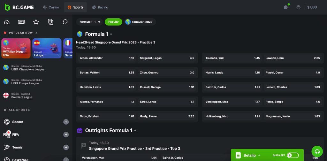Image resolution: width=327 pixels, height=161 pixels.
Task: Click the BC.GAME logo
Action: click(x=19, y=7)
